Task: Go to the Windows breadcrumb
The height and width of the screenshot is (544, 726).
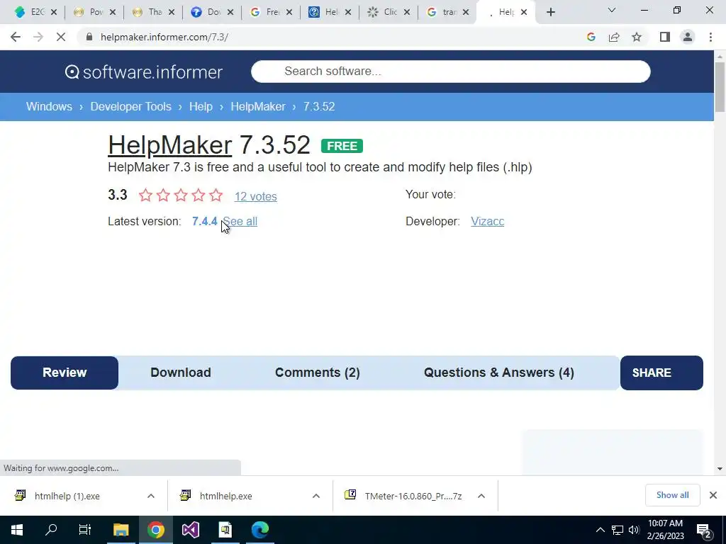Action: [49, 106]
